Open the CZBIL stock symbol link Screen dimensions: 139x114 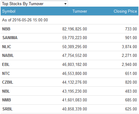[x=8, y=82]
